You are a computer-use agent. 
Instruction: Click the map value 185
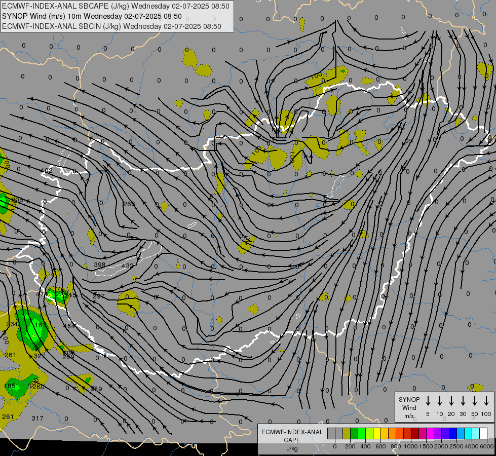10,386
